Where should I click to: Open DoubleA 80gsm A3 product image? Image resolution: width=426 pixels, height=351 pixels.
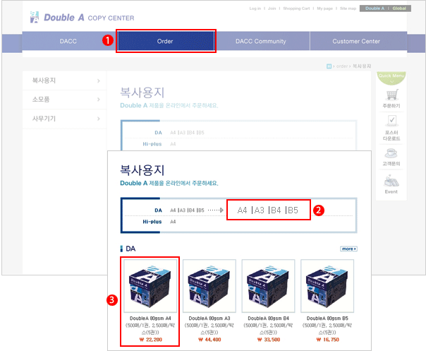[x=209, y=286]
